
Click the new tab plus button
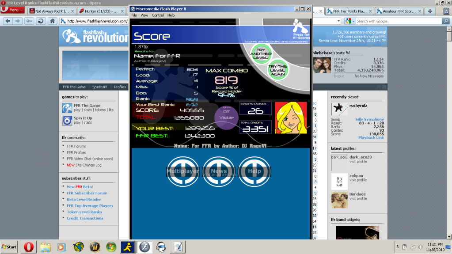[429, 11]
